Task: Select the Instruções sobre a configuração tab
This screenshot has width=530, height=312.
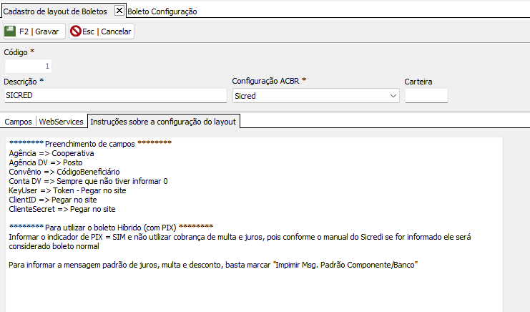Action: coord(163,122)
